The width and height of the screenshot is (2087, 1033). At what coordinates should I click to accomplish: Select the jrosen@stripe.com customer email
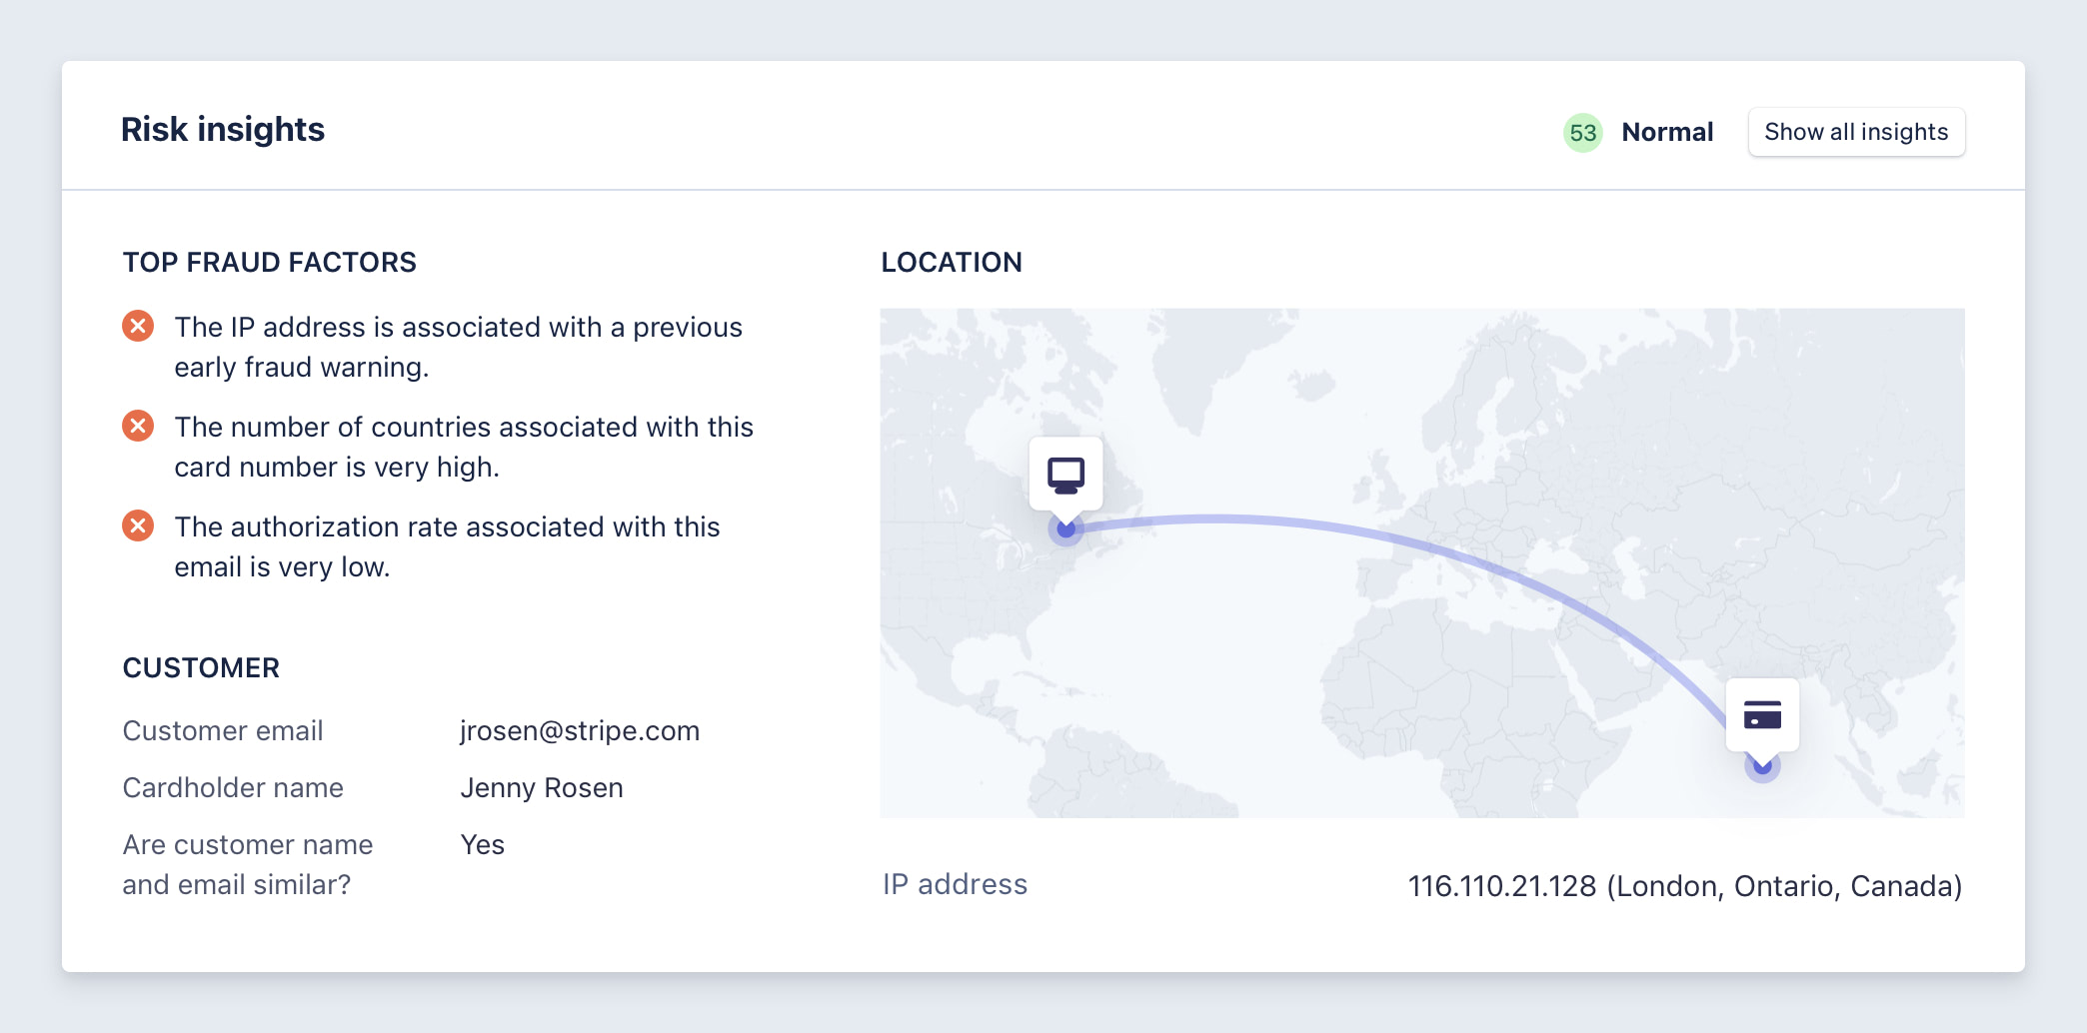tap(580, 730)
